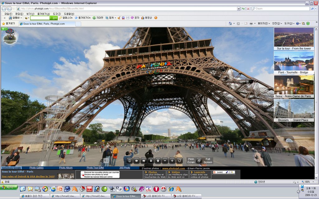Click the 즐겨찾기On star icon
This screenshot has height=199, width=319.
[x=76, y=18]
